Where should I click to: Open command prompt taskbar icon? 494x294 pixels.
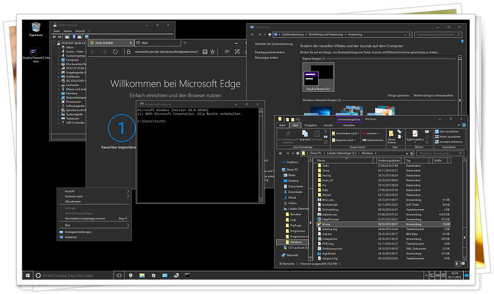pyautogui.click(x=188, y=275)
